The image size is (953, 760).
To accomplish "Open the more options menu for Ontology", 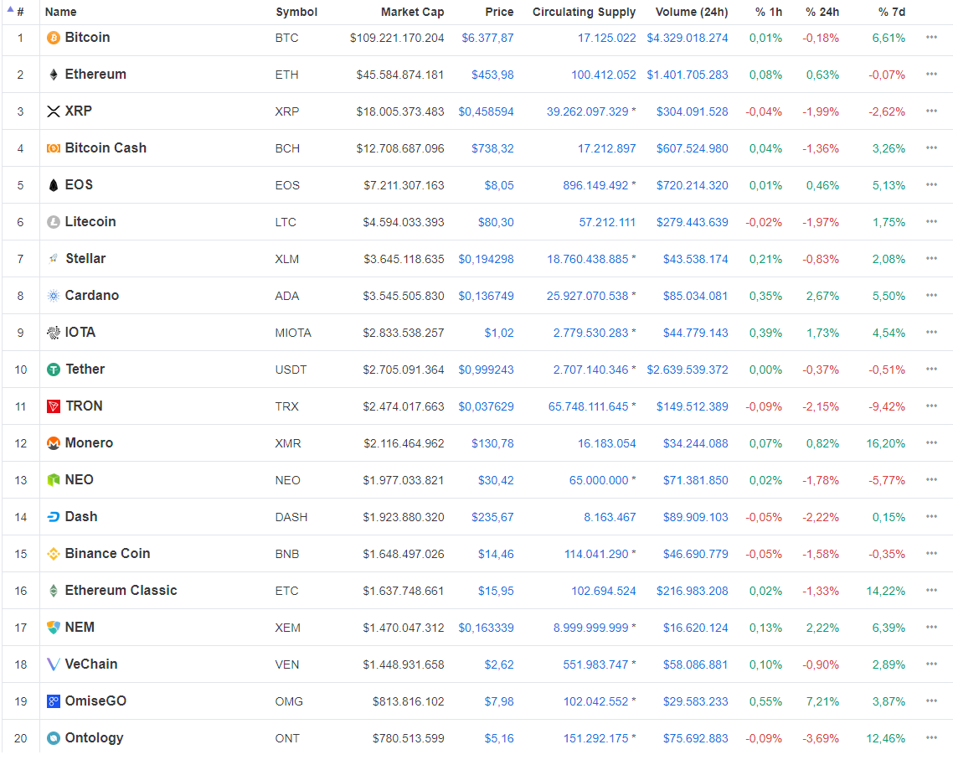I will tap(931, 738).
